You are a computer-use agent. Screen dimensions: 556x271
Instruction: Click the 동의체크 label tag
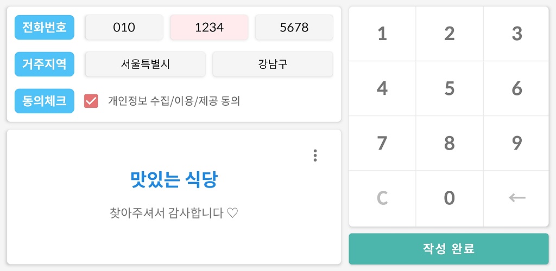click(45, 101)
